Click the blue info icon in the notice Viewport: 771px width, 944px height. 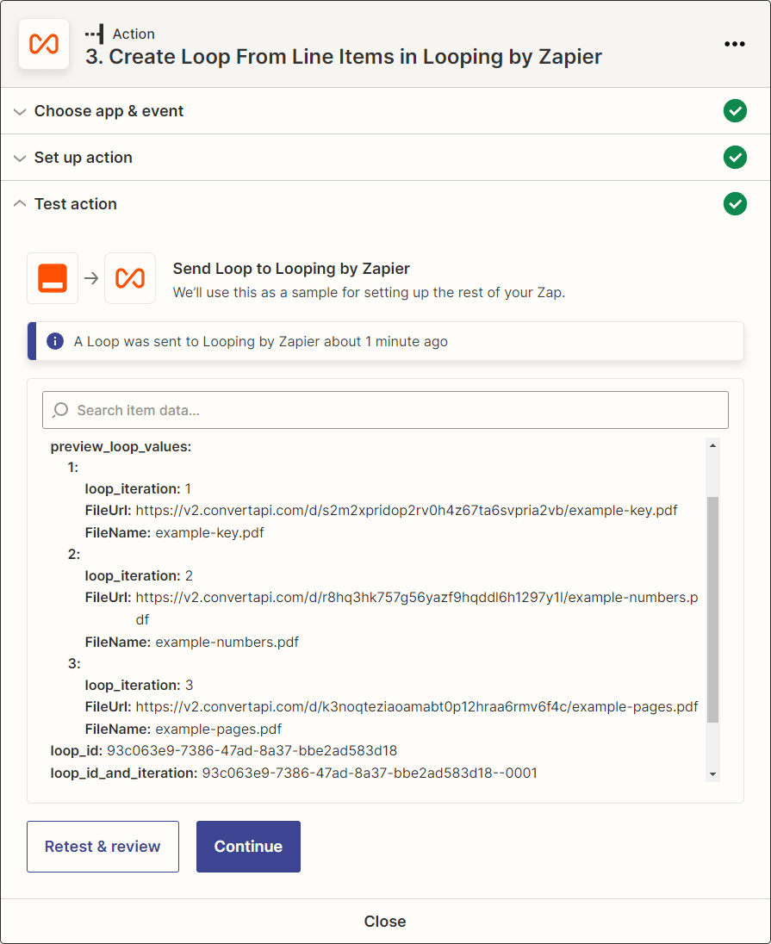click(55, 341)
